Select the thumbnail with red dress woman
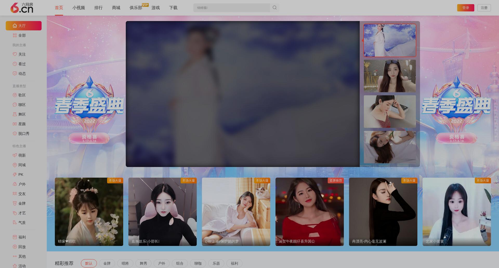Viewport: 499px width, 268px height. [x=390, y=111]
